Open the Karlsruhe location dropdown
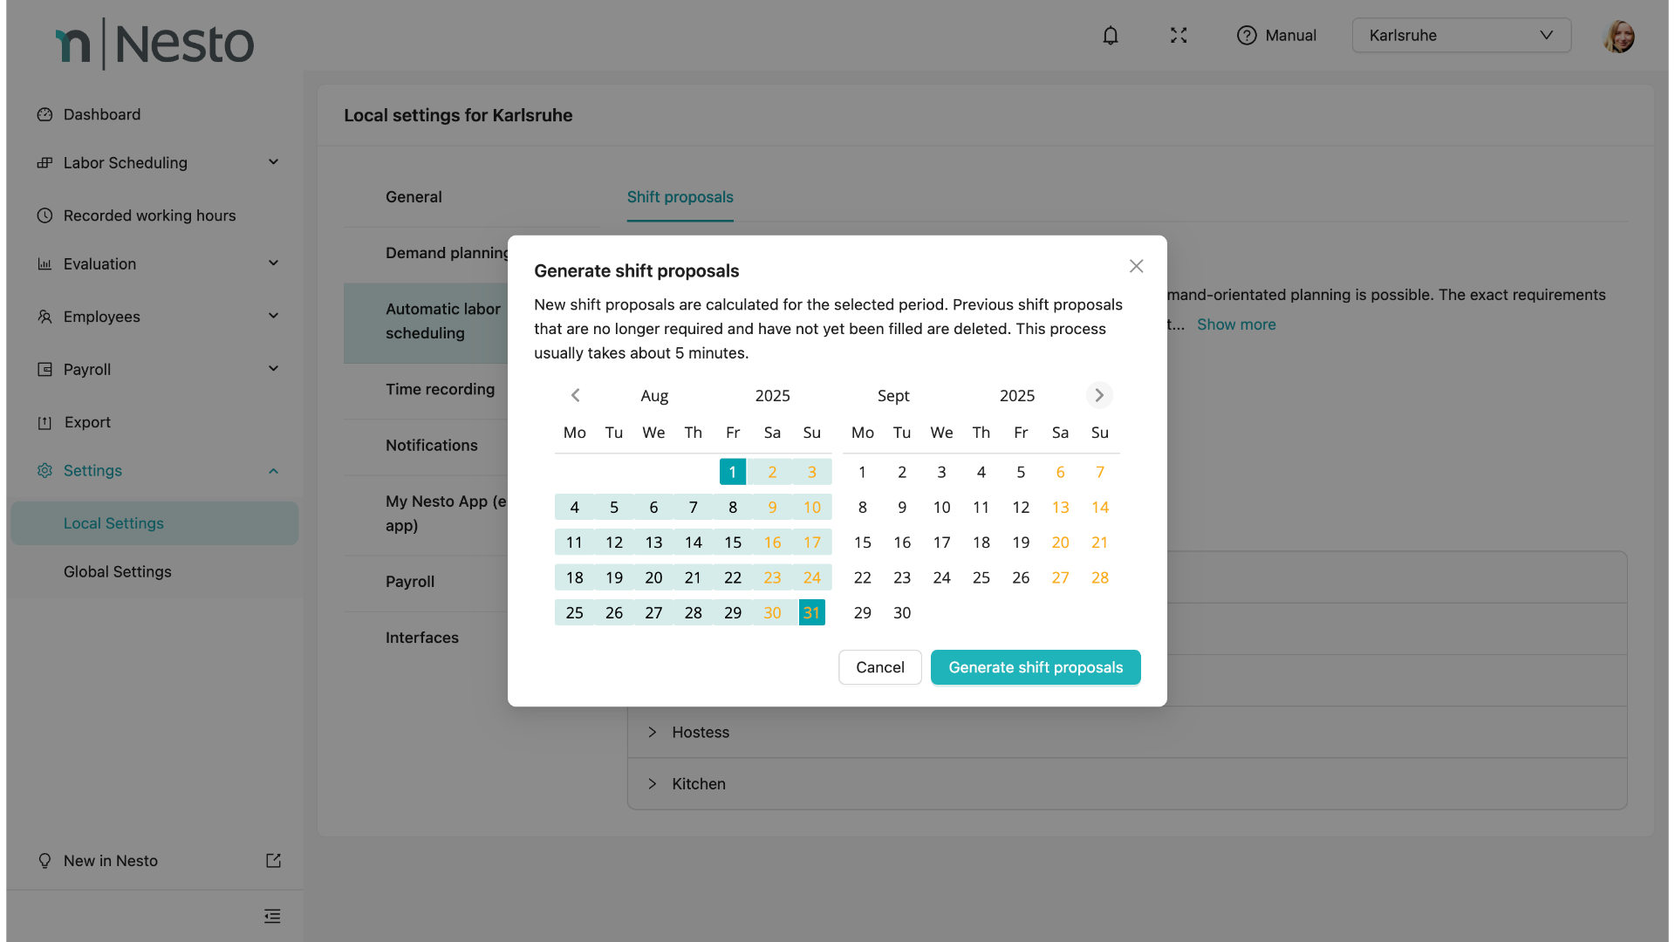 pos(1461,36)
